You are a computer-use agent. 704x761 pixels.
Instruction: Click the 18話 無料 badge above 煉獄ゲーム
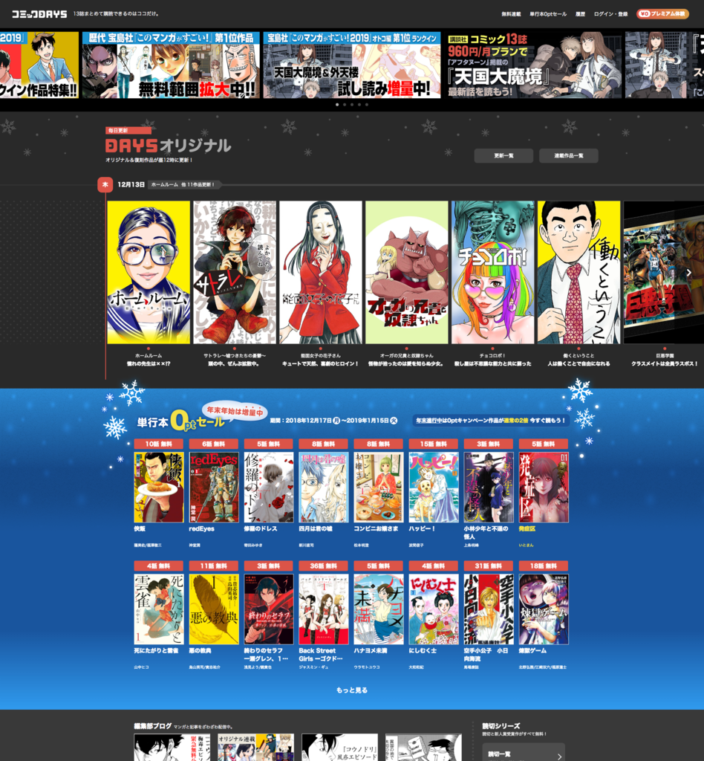tap(544, 566)
